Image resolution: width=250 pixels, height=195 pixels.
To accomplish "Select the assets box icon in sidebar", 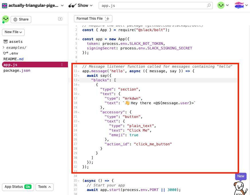I will [5, 41].
